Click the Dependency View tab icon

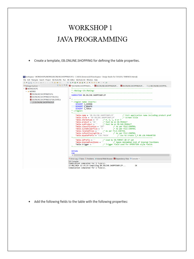[114, 159]
